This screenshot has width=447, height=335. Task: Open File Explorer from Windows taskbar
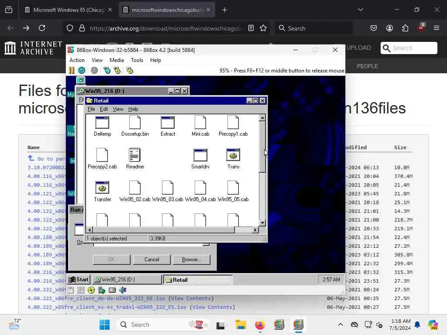tap(241, 325)
